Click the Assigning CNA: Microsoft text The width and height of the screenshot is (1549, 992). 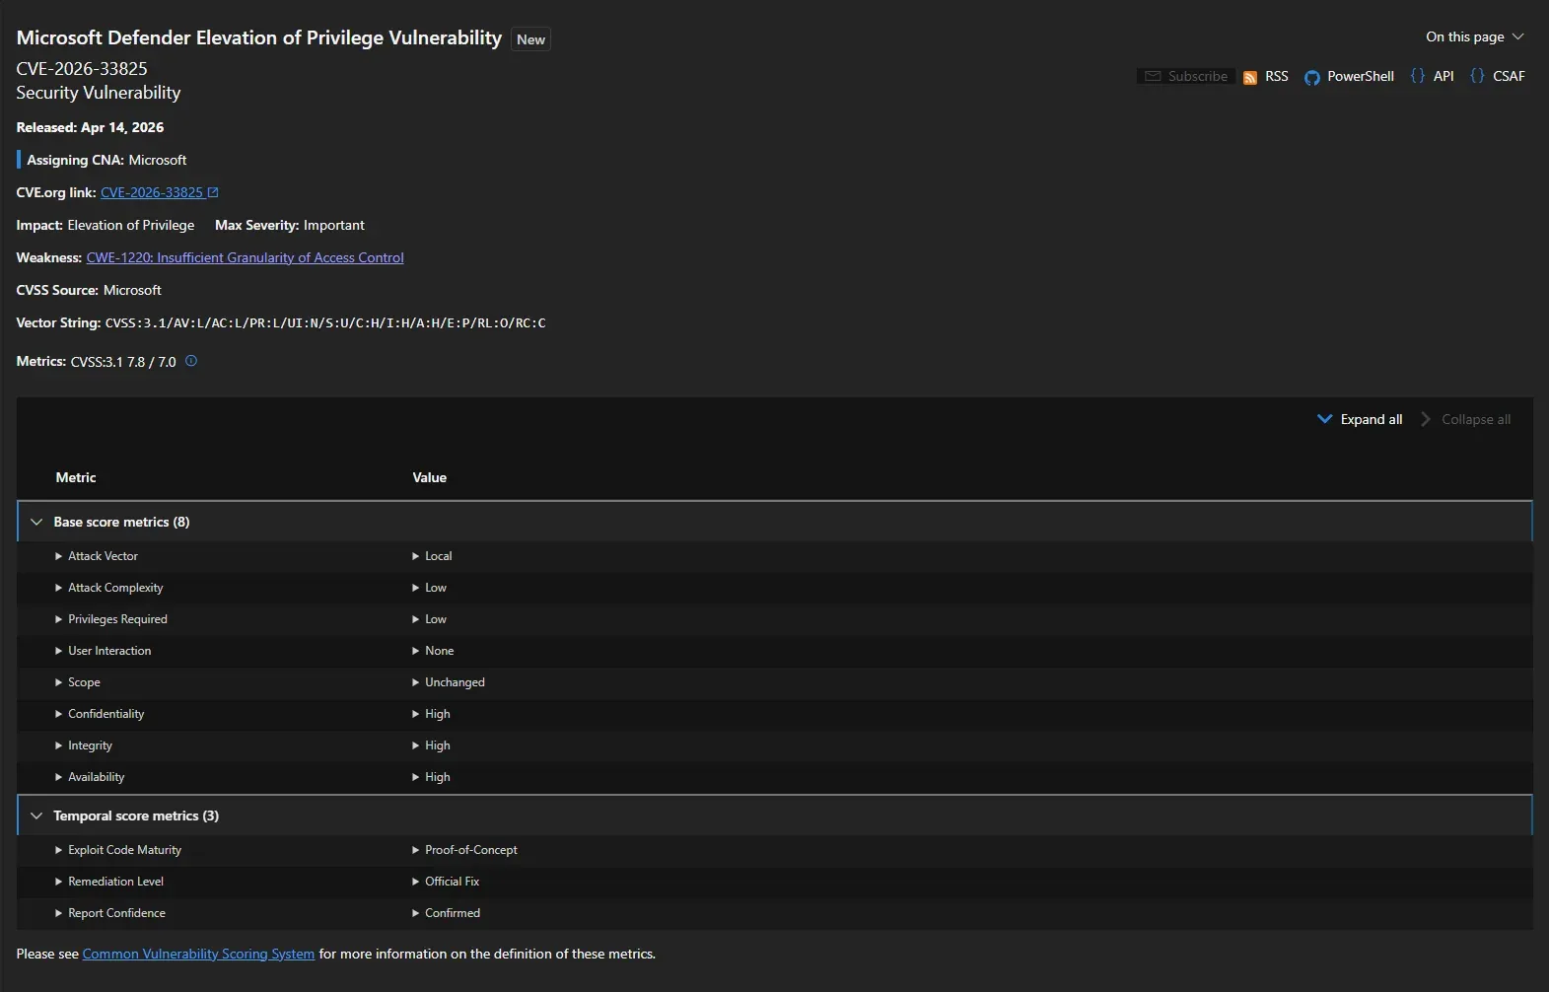pyautogui.click(x=106, y=160)
